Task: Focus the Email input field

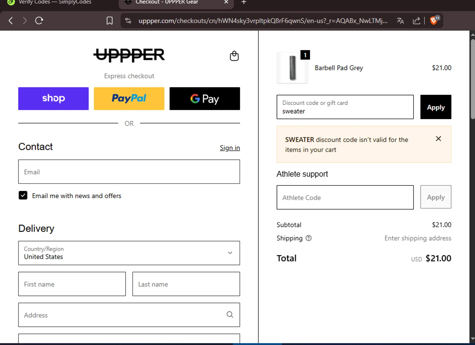Action: 129,172
